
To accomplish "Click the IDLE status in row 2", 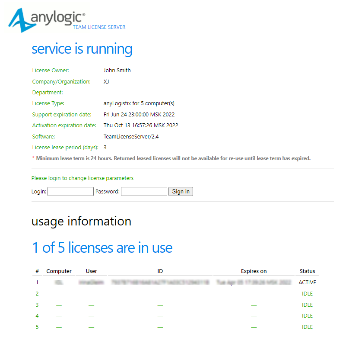I will [x=308, y=294].
